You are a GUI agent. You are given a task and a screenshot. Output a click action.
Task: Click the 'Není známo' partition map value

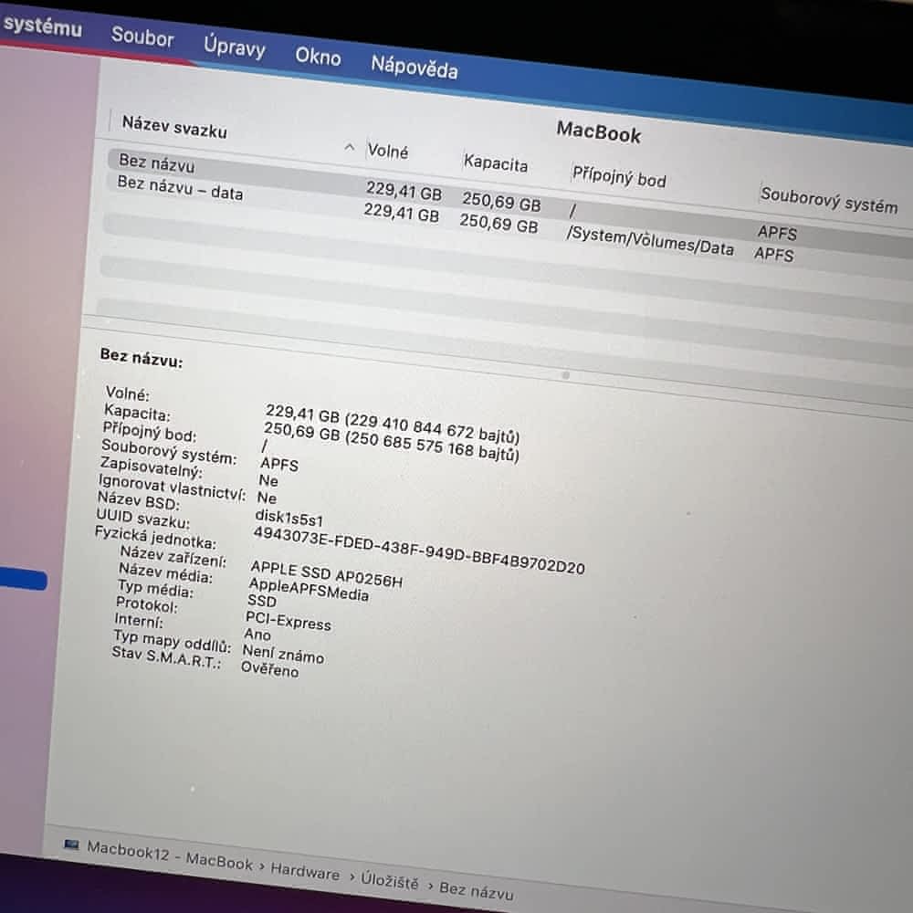283,654
